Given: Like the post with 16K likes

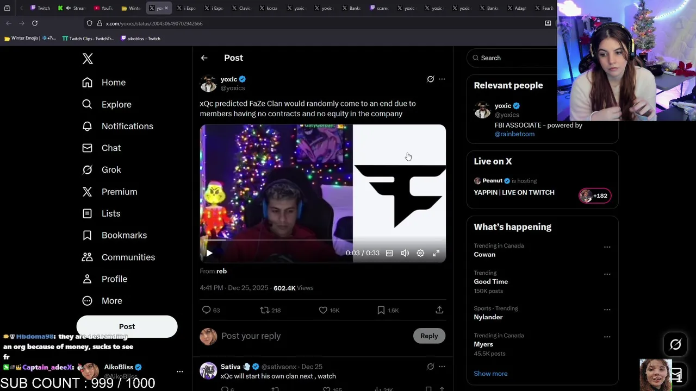Looking at the screenshot, I should (329, 310).
